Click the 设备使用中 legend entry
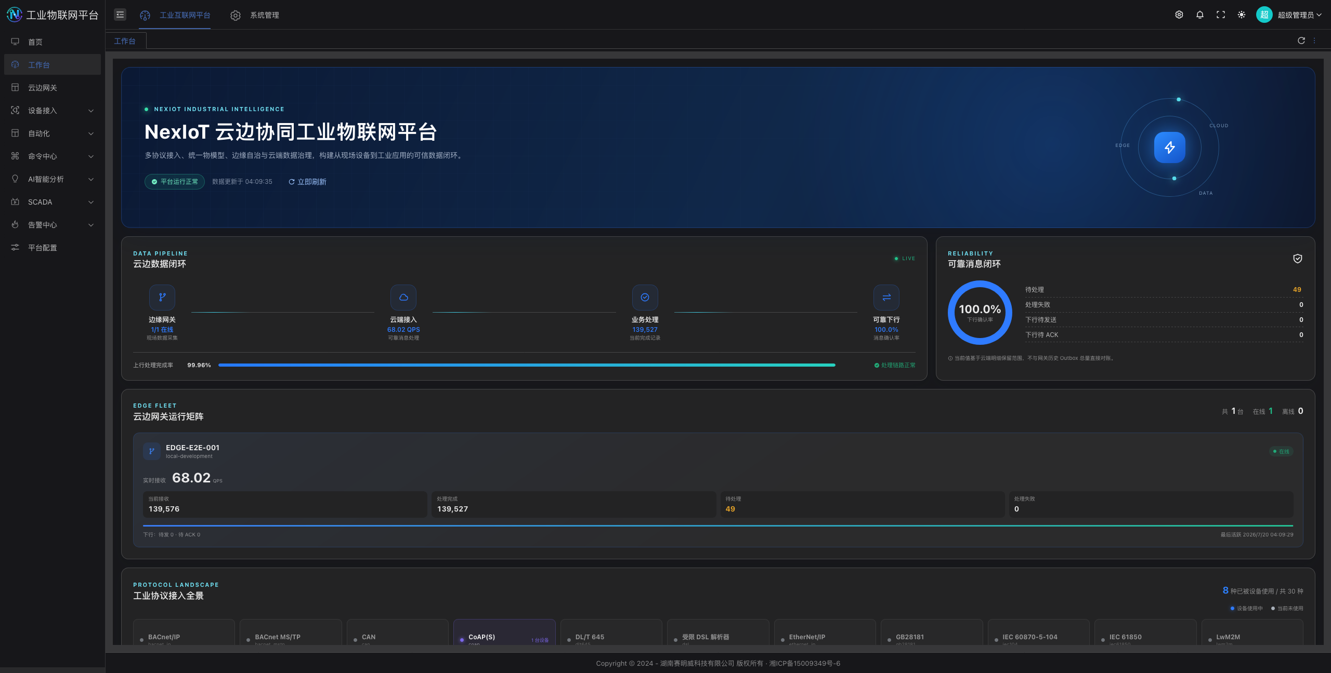This screenshot has width=1331, height=673. [x=1246, y=608]
